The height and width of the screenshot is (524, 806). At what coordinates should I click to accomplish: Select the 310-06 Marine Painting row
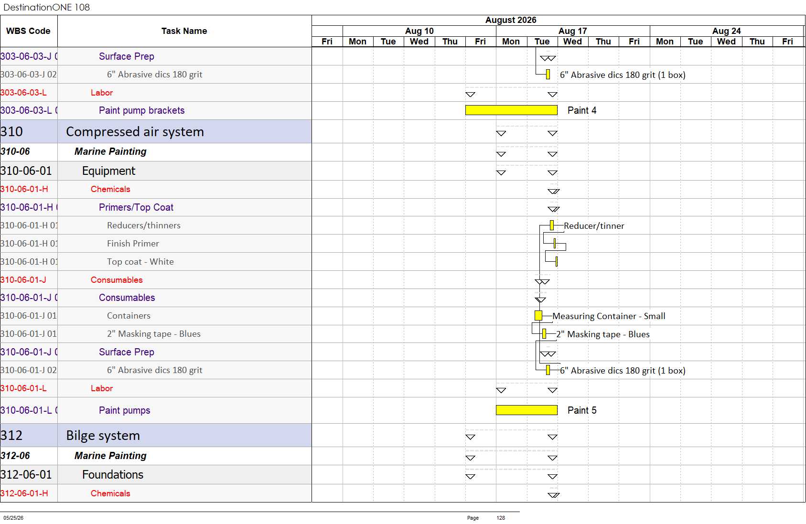coord(156,152)
